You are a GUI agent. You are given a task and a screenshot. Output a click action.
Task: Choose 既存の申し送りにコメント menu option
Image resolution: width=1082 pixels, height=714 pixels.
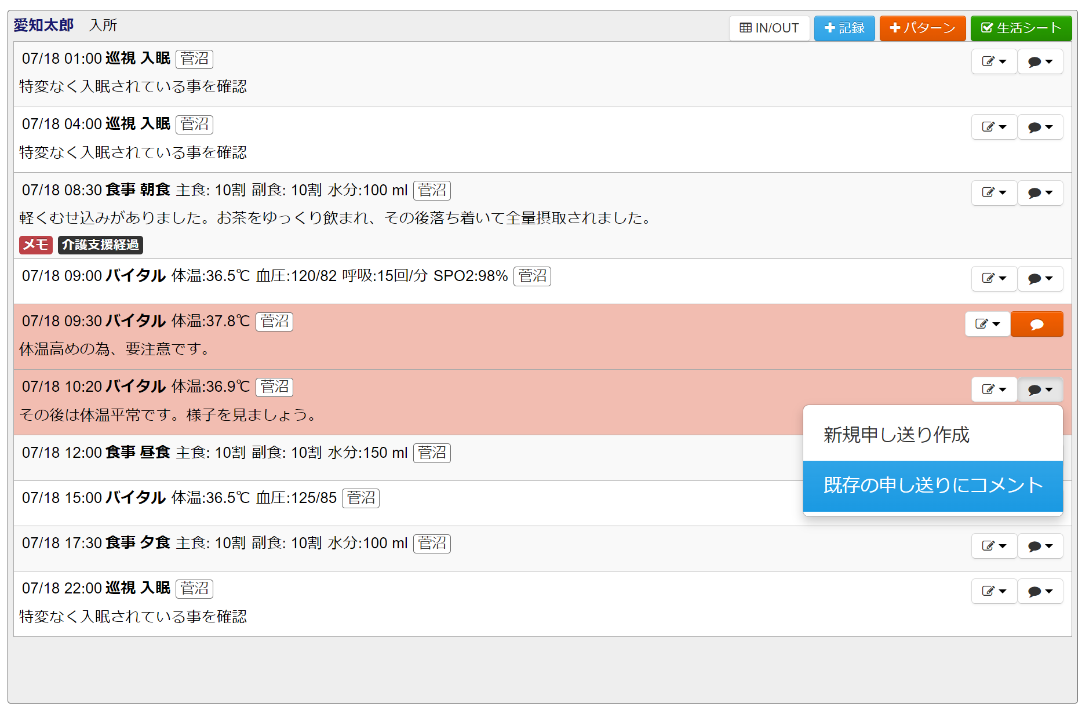pos(932,485)
